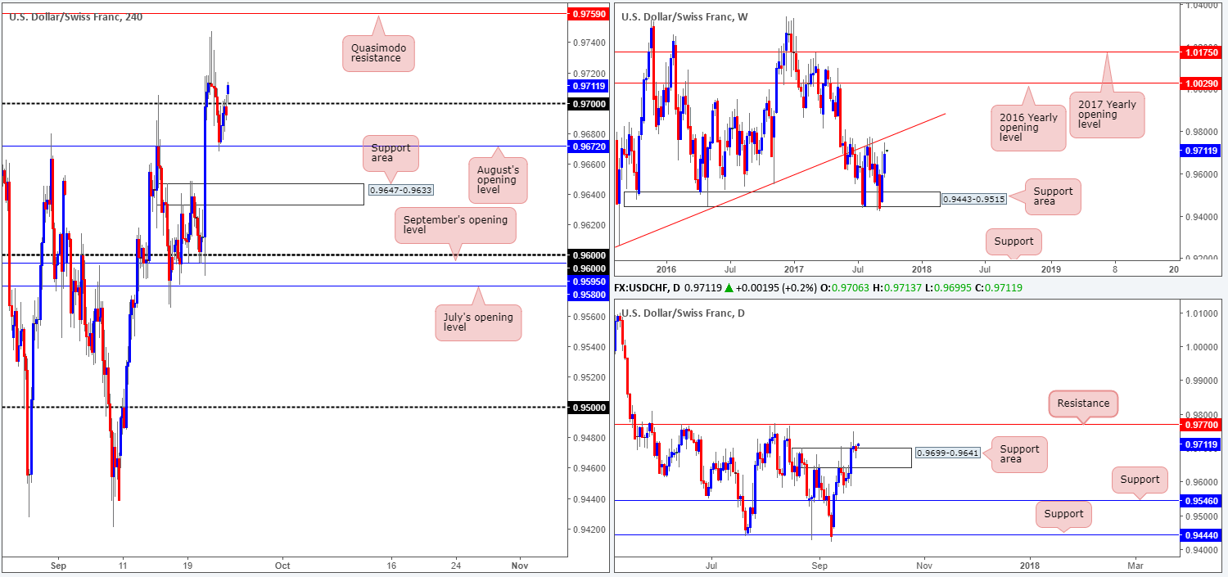Click the 0.97119 price tag on the daily chart
1228x577 pixels.
[1202, 444]
